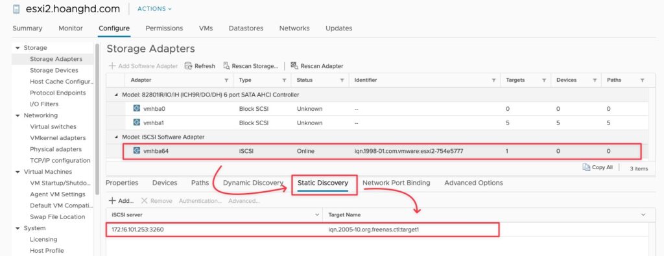Collapse the Virtual Machines sidebar section
664x256 pixels.
tap(18, 172)
